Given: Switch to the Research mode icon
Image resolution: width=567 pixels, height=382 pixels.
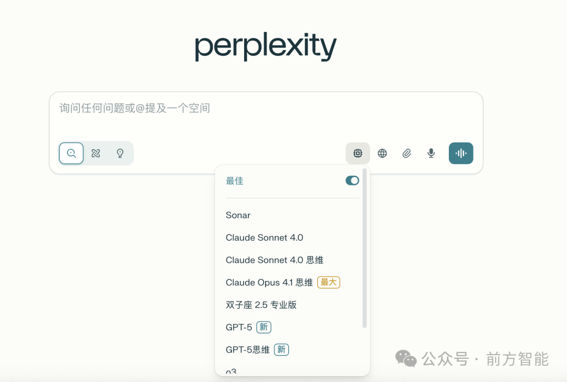Looking at the screenshot, I should tap(96, 153).
